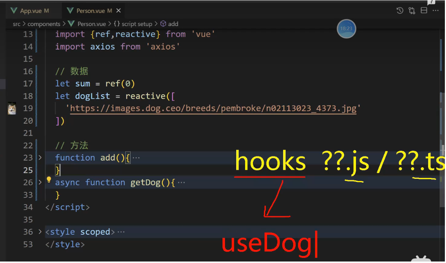
Task: Open the dog image thumbnail in the gutter
Action: point(12,108)
